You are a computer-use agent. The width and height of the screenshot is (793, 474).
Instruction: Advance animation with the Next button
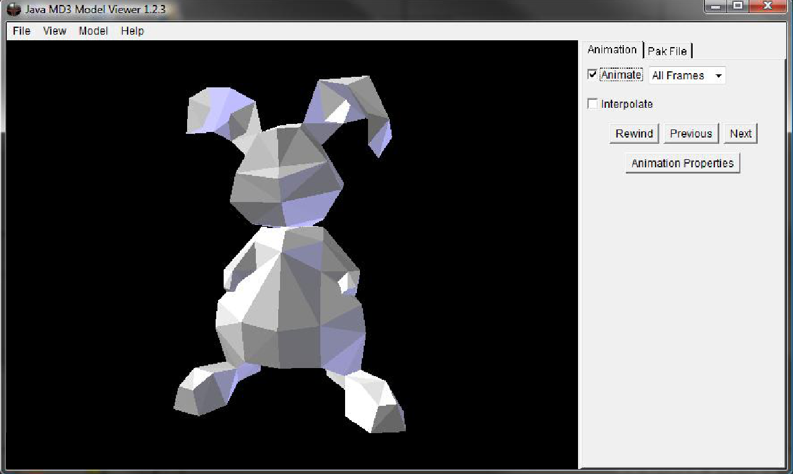[x=740, y=133]
